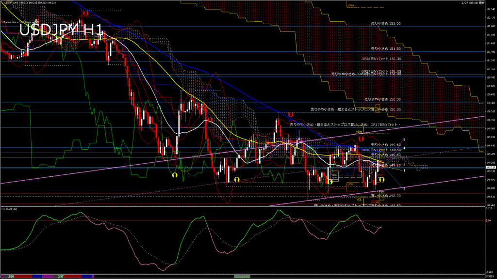
Task: Select the LVML level label box
Action: click(x=350, y=184)
